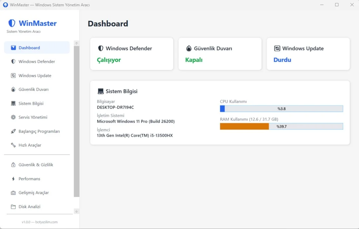Click the Windows Defender status card title
Viewport: 359px width, 229px height.
click(129, 48)
